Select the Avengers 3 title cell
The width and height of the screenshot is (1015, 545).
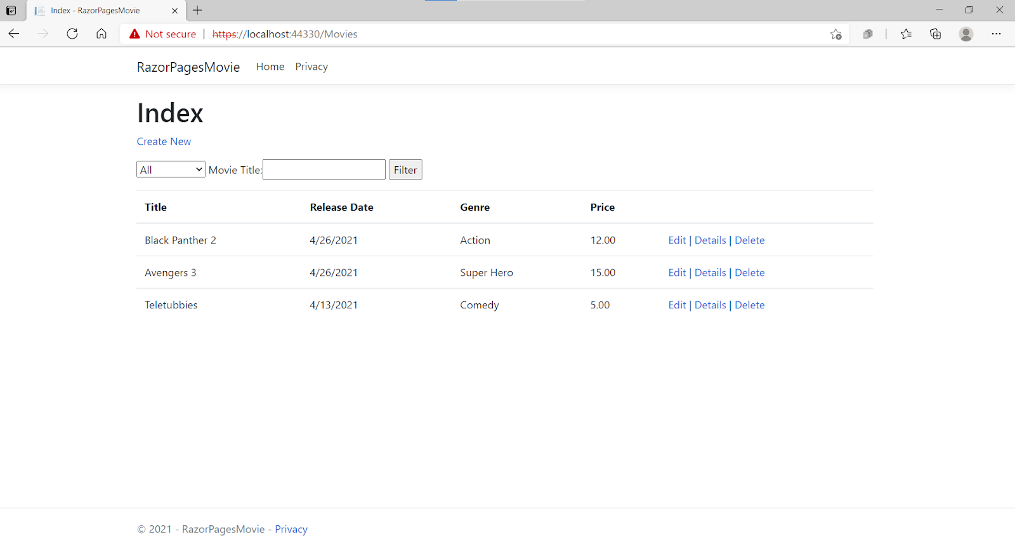pyautogui.click(x=170, y=272)
